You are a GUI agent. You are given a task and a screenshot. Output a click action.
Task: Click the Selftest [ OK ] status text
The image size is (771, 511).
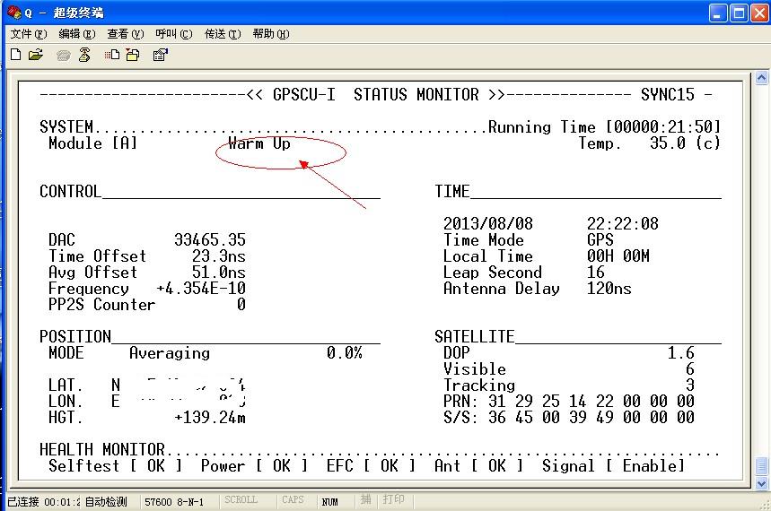pos(116,466)
